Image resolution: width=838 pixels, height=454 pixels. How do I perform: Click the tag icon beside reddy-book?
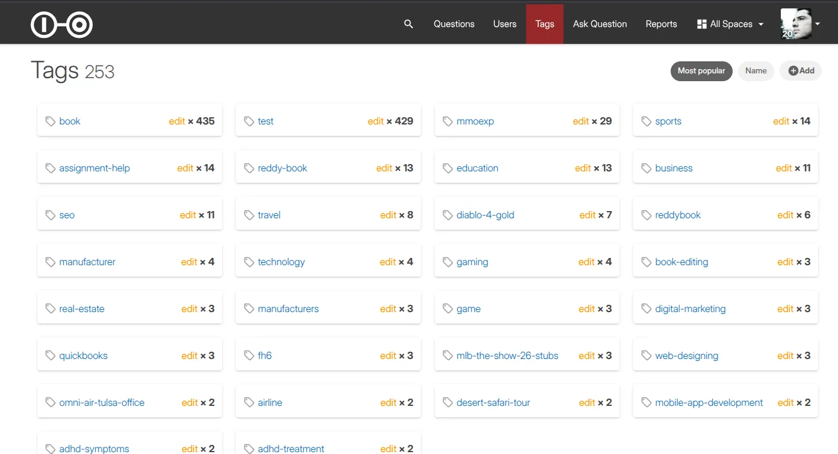249,168
